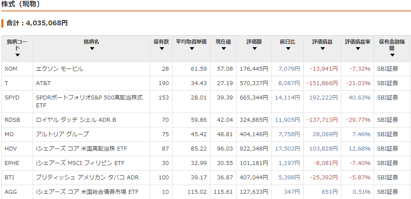
Task: Click the 株式（現物） section heading
Action: pos(21,4)
